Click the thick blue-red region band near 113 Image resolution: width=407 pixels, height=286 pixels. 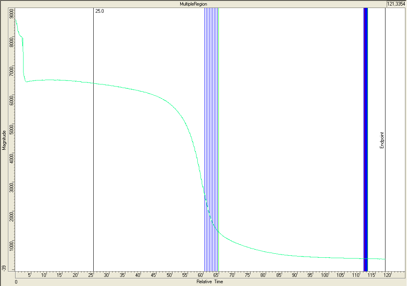(x=366, y=119)
